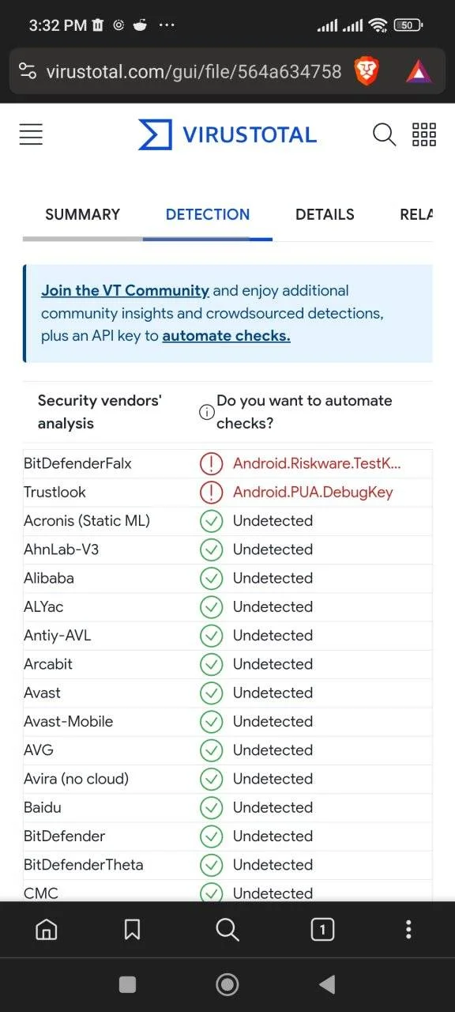Select the DETECTION tab
The width and height of the screenshot is (455, 1012).
click(208, 214)
